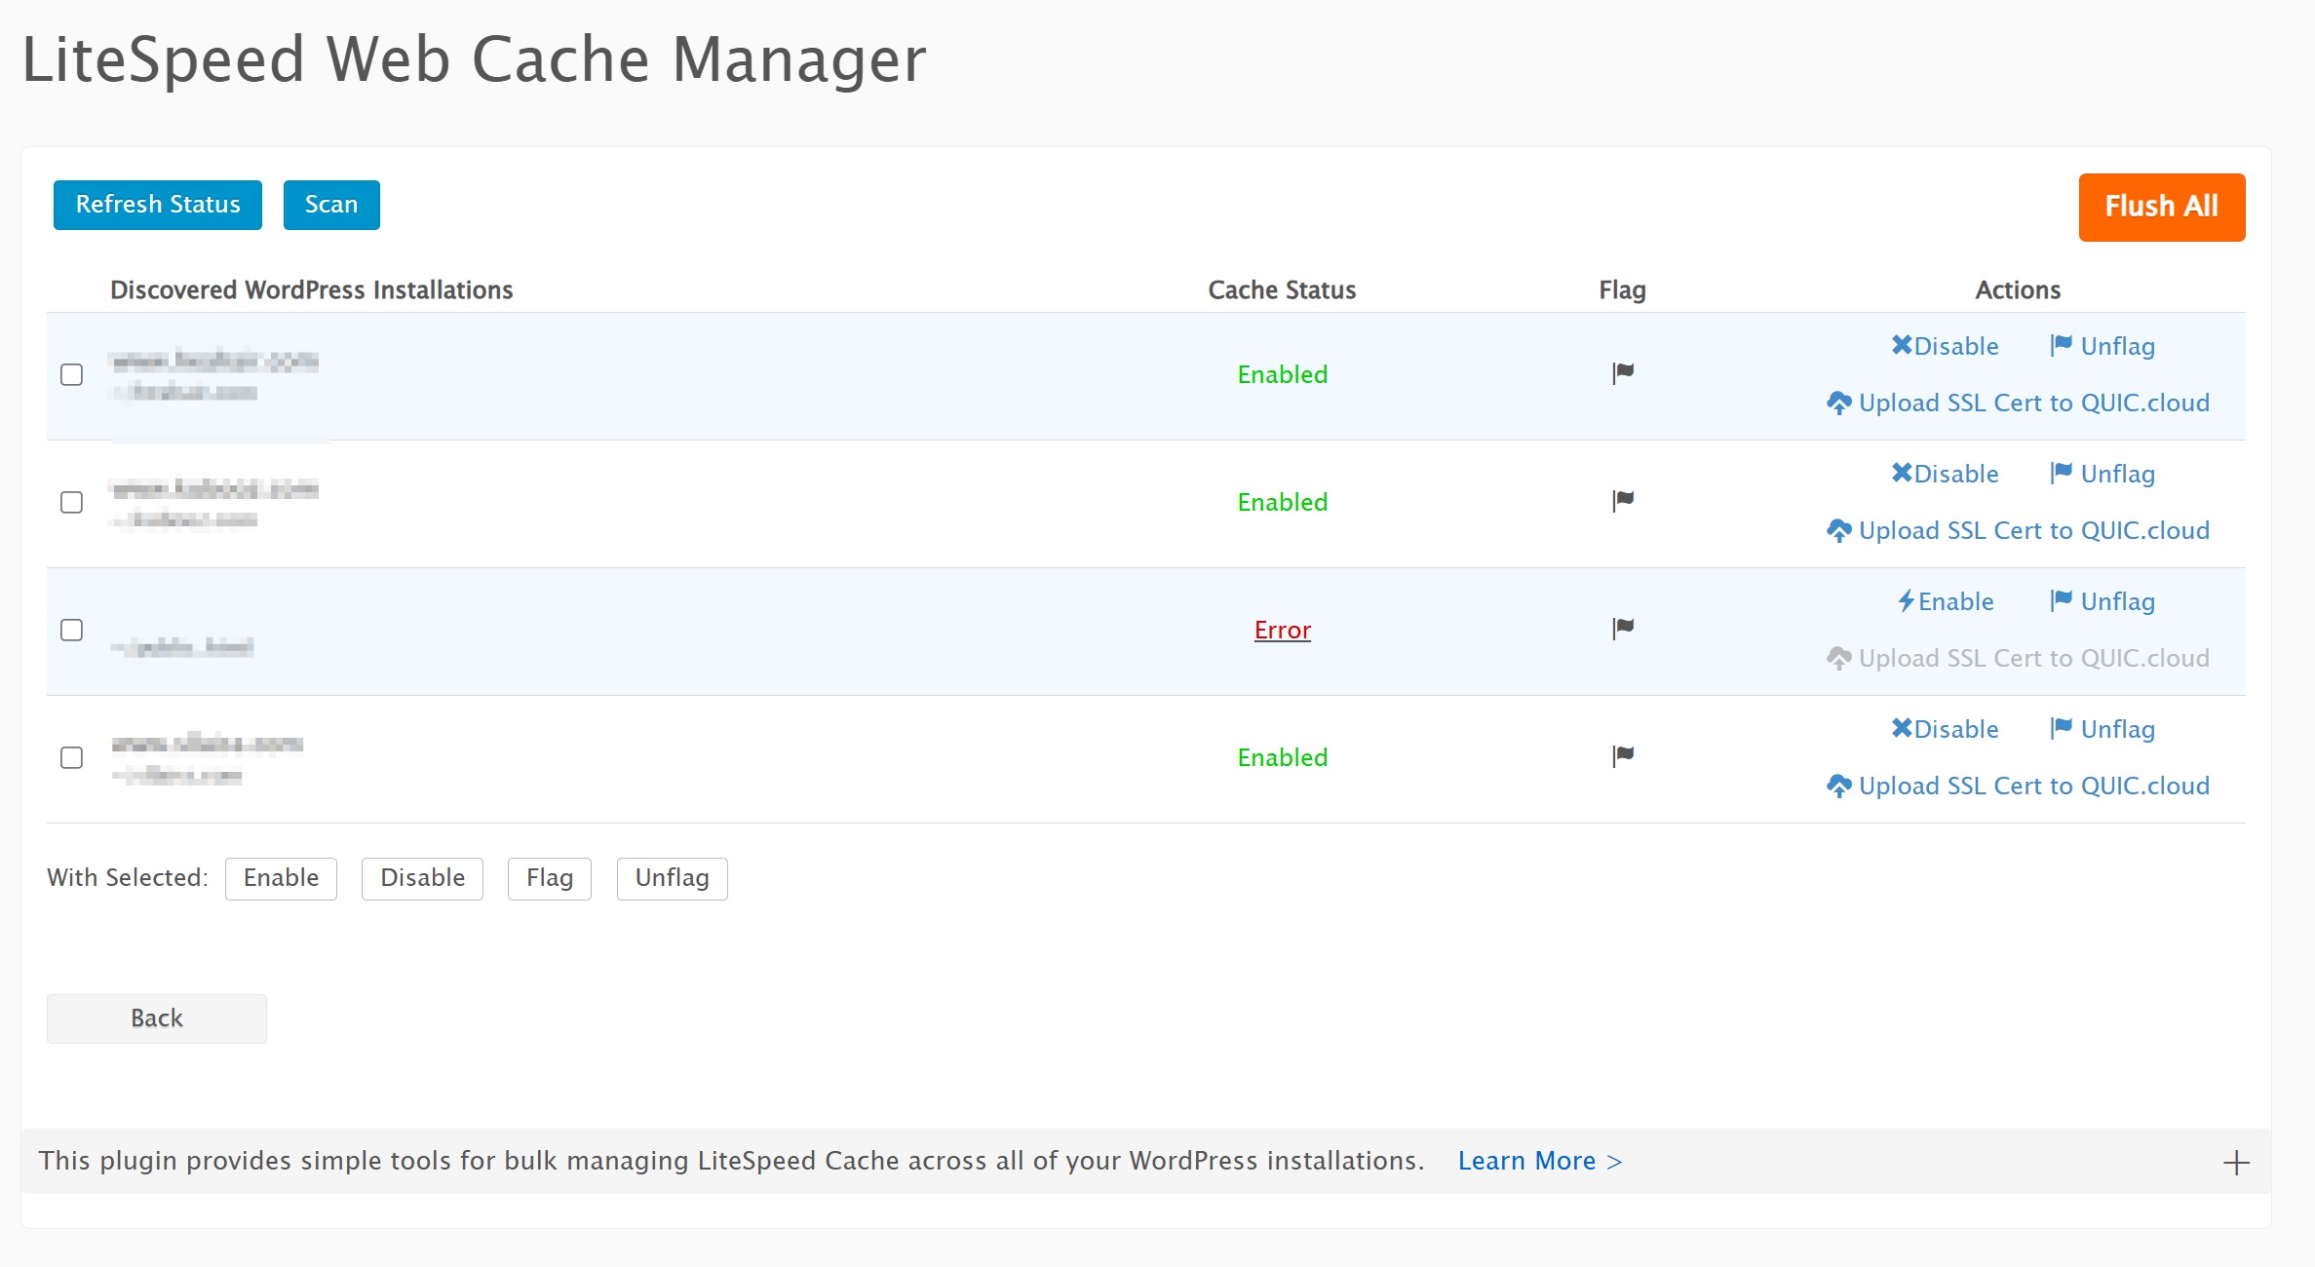
Task: Expand the plugin info bar with plus
Action: 2236,1162
